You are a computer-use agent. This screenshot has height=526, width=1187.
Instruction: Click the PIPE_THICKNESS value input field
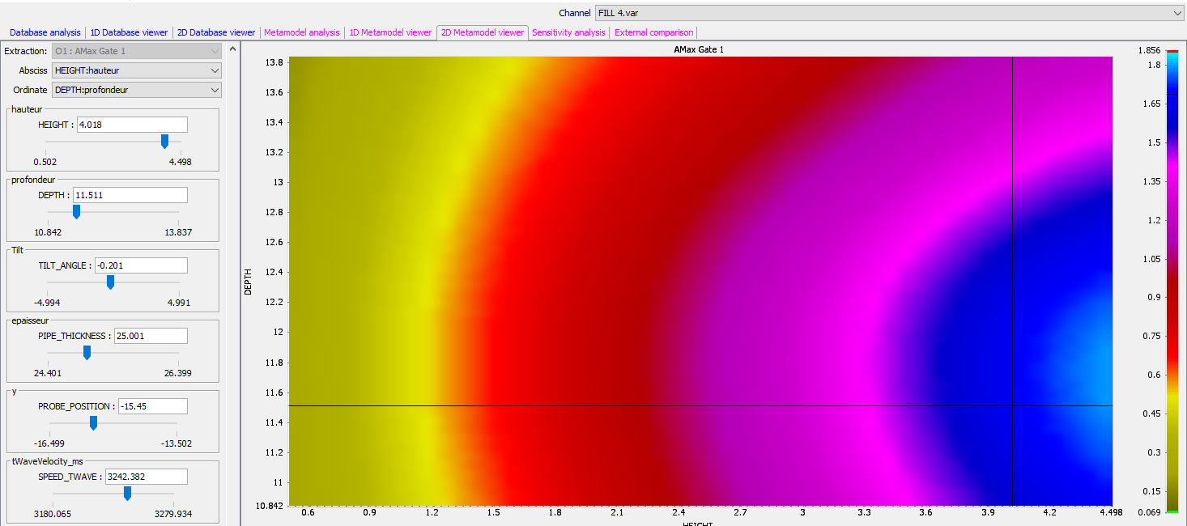pos(151,336)
